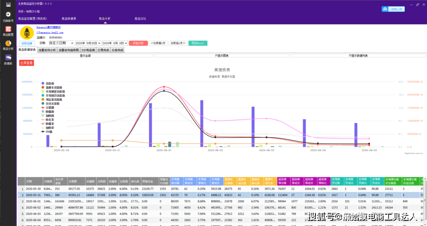Open the 竞店对比 top menu item
Image resolution: width=427 pixels, height=226 pixels.
point(140,19)
